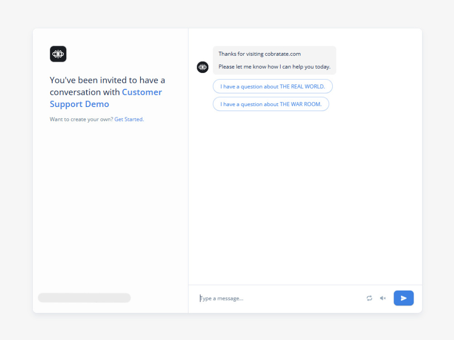Send the message with the blue arrow button
This screenshot has width=454, height=340.
(x=404, y=298)
